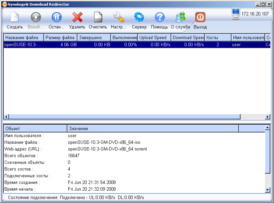Click the Создать (create) document icon

click(15, 17)
